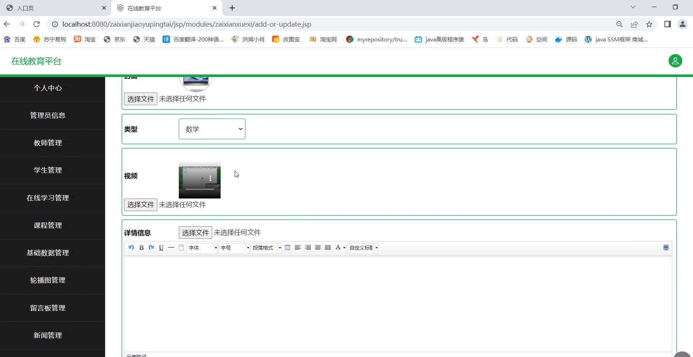Open the 字体 font family dropdown

[202, 248]
